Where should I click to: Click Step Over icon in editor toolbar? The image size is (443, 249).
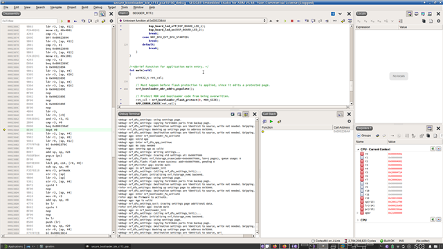[314, 21]
